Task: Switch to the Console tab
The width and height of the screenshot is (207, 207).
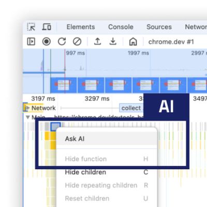Action: (121, 27)
